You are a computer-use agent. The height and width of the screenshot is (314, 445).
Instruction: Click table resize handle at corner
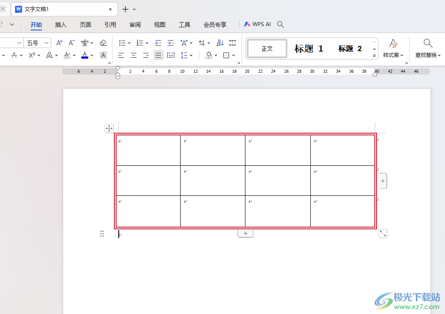pyautogui.click(x=383, y=234)
